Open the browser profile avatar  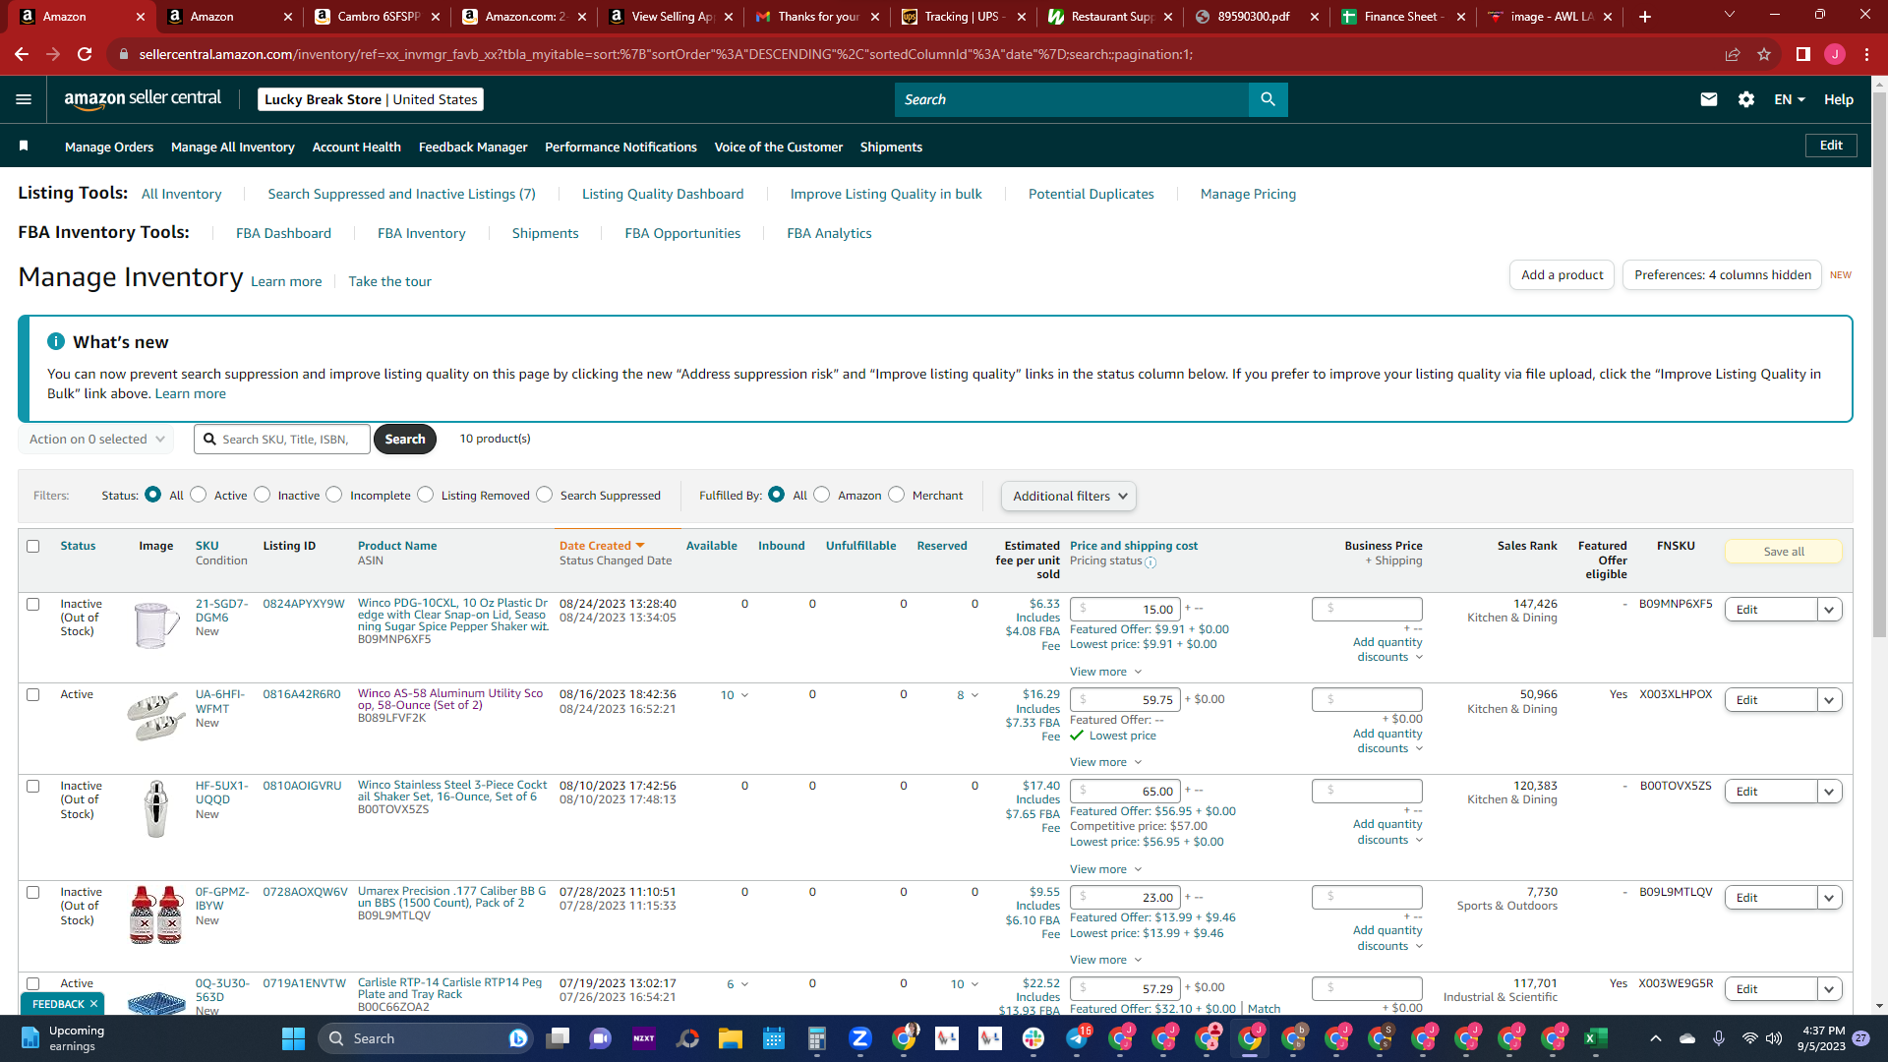tap(1835, 54)
